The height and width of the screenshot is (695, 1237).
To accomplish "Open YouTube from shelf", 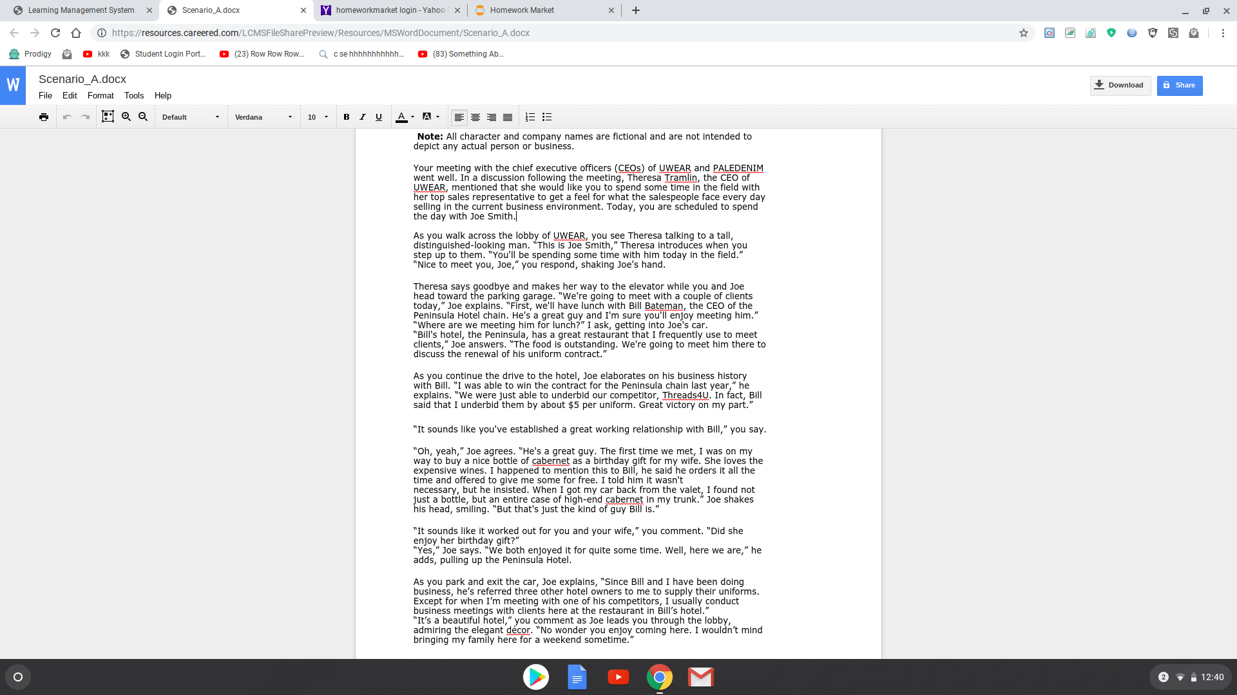I will (x=618, y=677).
